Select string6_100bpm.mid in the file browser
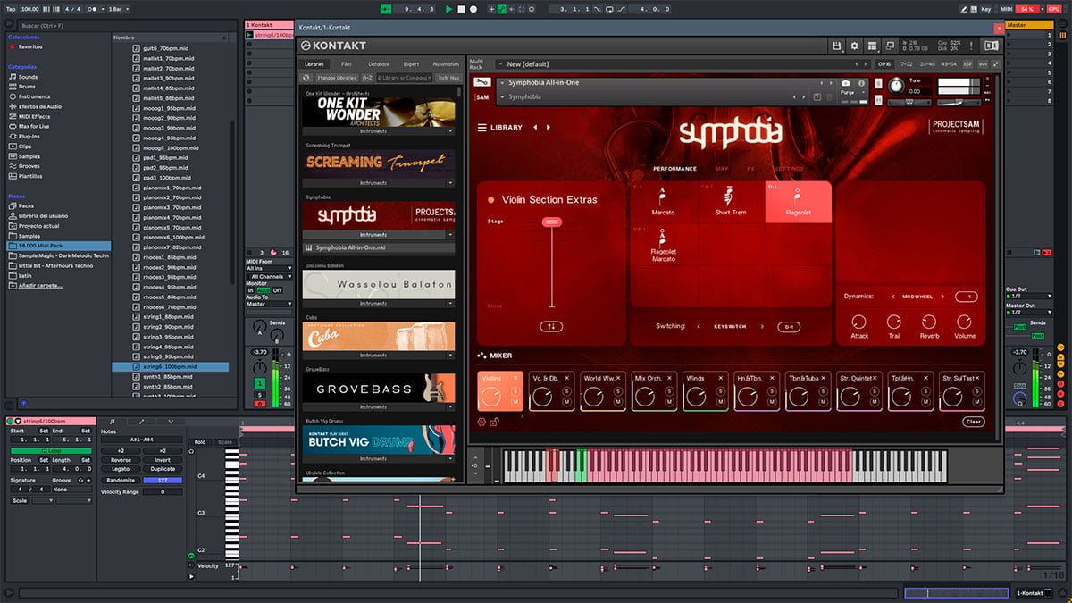This screenshot has height=603, width=1072. (x=170, y=366)
